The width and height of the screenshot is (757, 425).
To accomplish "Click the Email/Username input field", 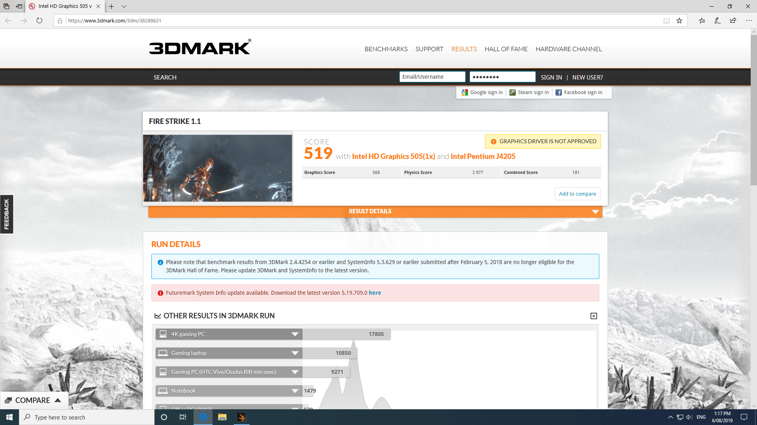I will pos(432,77).
